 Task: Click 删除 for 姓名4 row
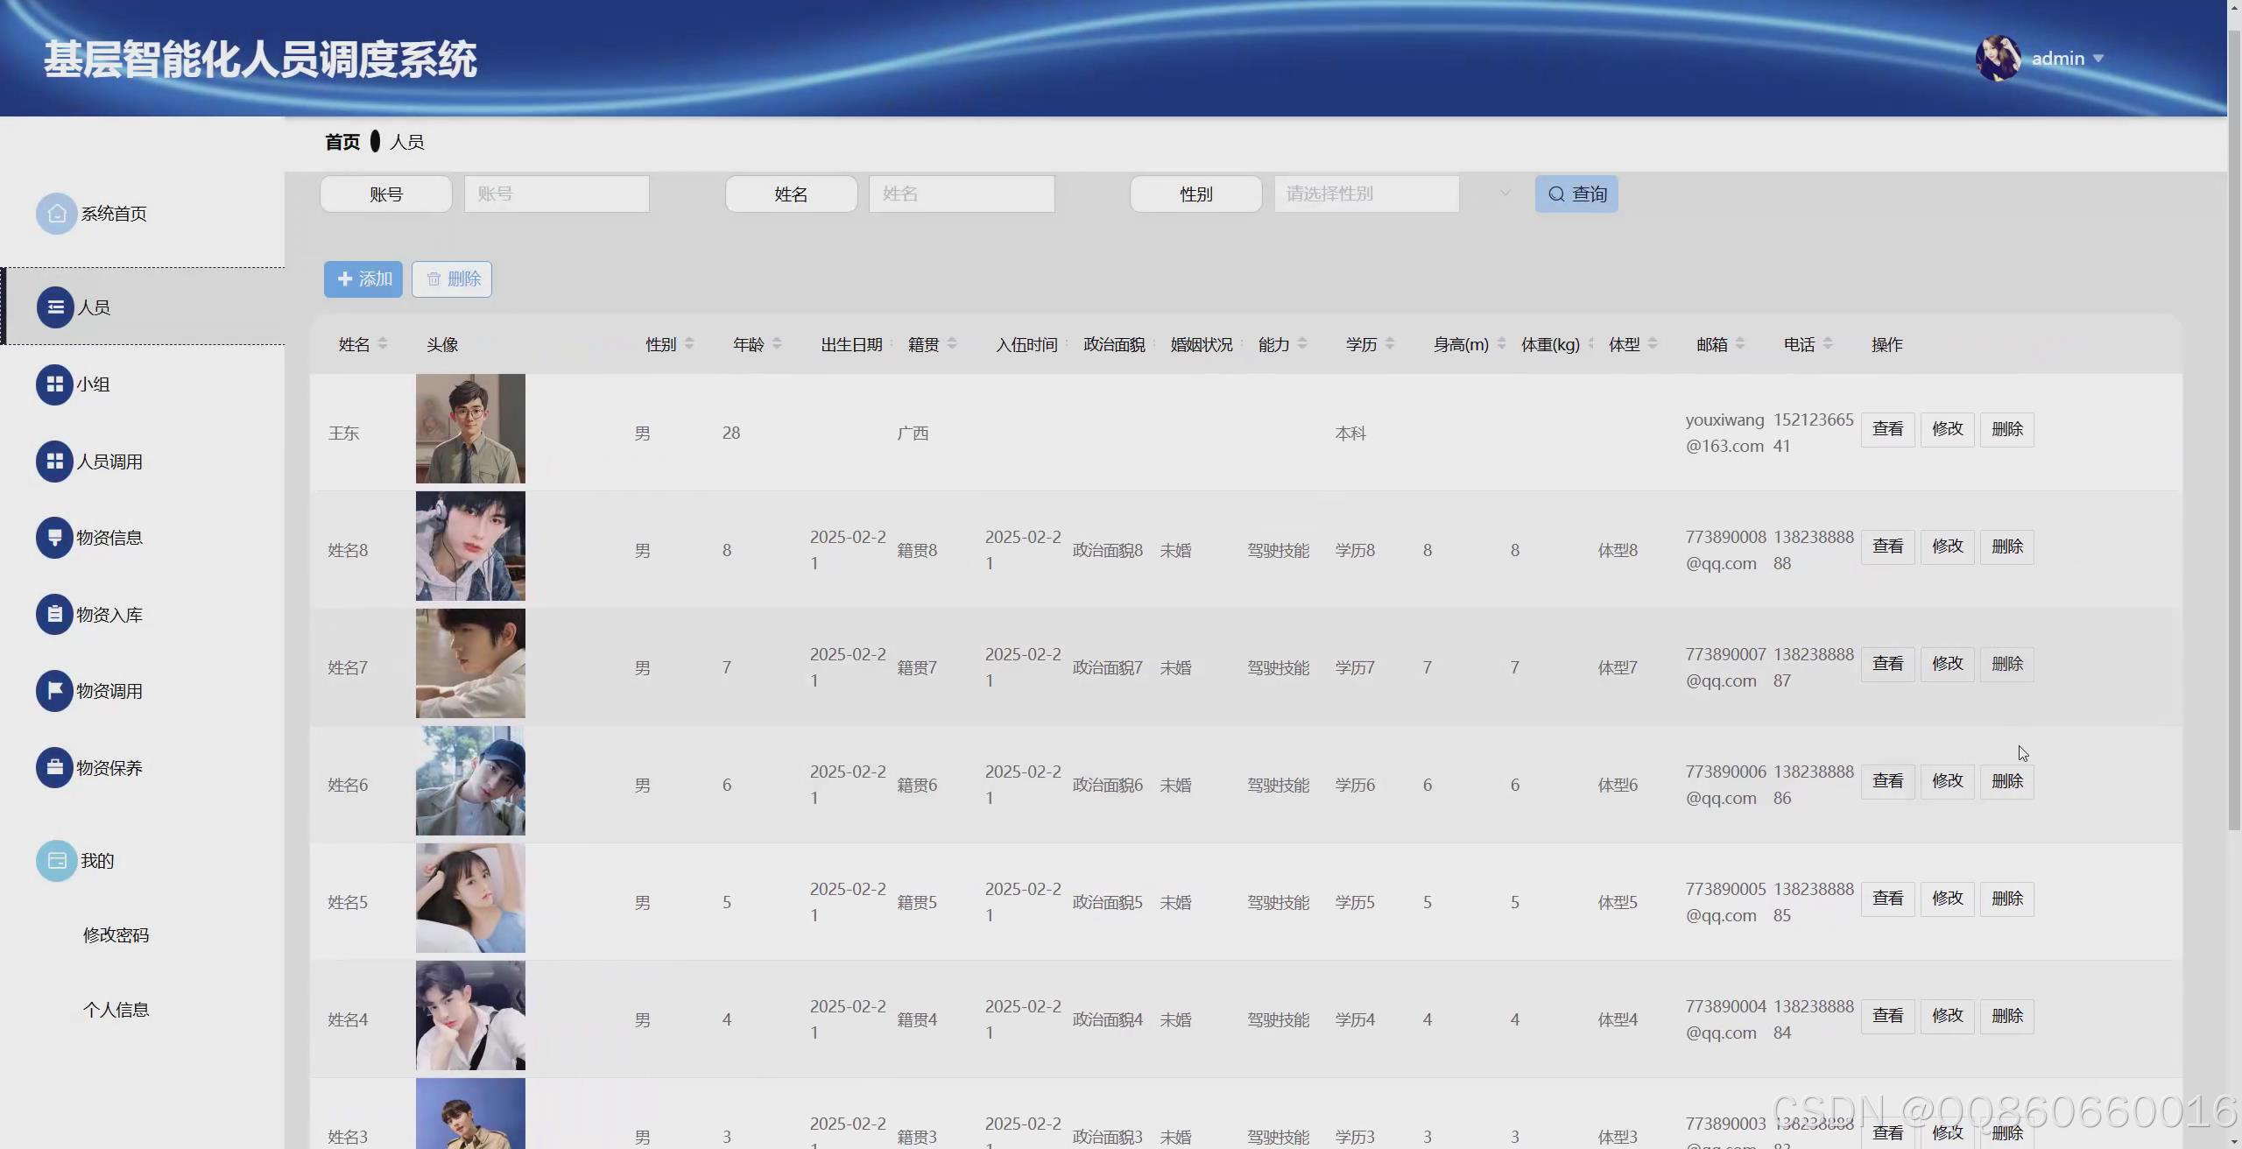pos(2007,1016)
